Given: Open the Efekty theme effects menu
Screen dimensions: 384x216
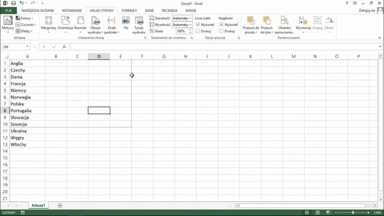Looking at the screenshot, I should pyautogui.click(x=24, y=31).
